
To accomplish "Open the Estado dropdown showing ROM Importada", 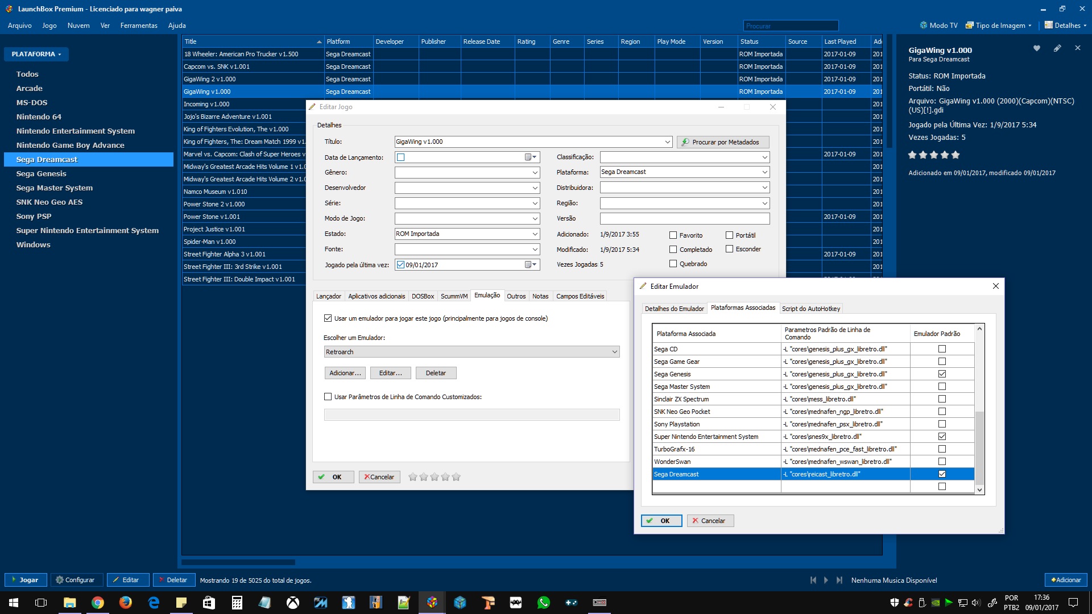I will coord(535,234).
